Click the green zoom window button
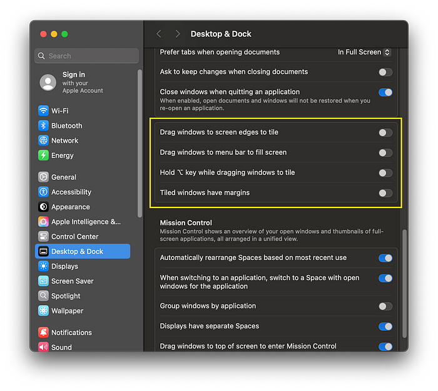The image size is (438, 391). tap(64, 34)
